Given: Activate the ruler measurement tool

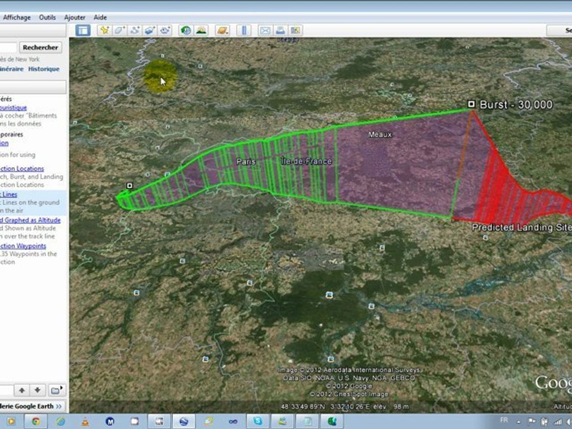Looking at the screenshot, I should 244,30.
